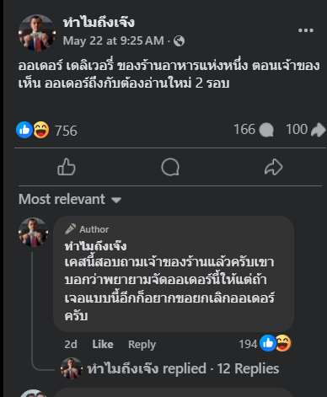
Task: Open the three-dot post options menu
Action: [306, 30]
